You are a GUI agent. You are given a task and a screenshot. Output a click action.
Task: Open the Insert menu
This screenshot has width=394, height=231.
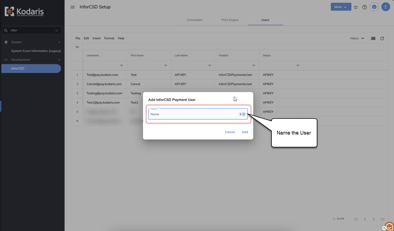(97, 38)
